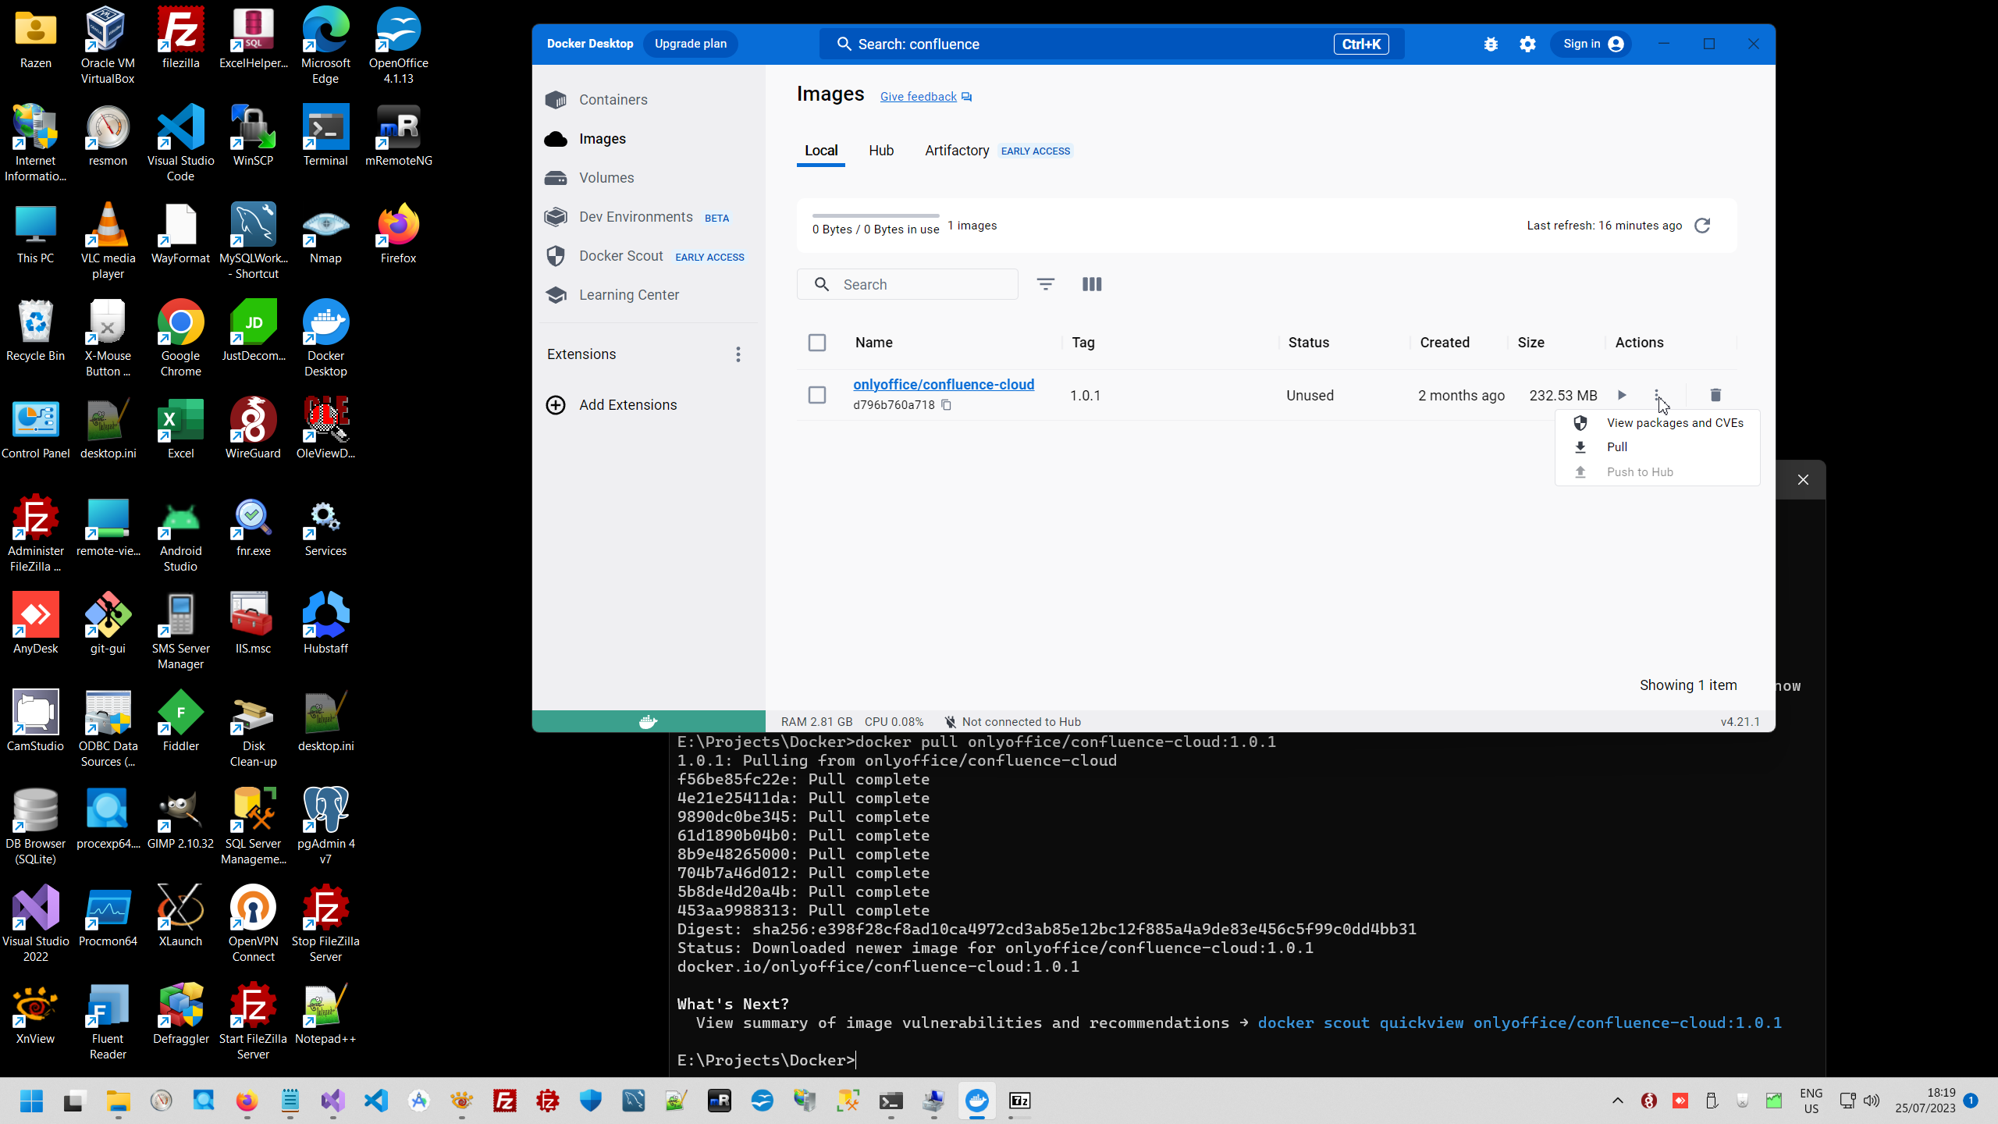Delete the onlyoffice/confluence-cloud image
Viewport: 1998px width, 1124px height.
coord(1715,395)
